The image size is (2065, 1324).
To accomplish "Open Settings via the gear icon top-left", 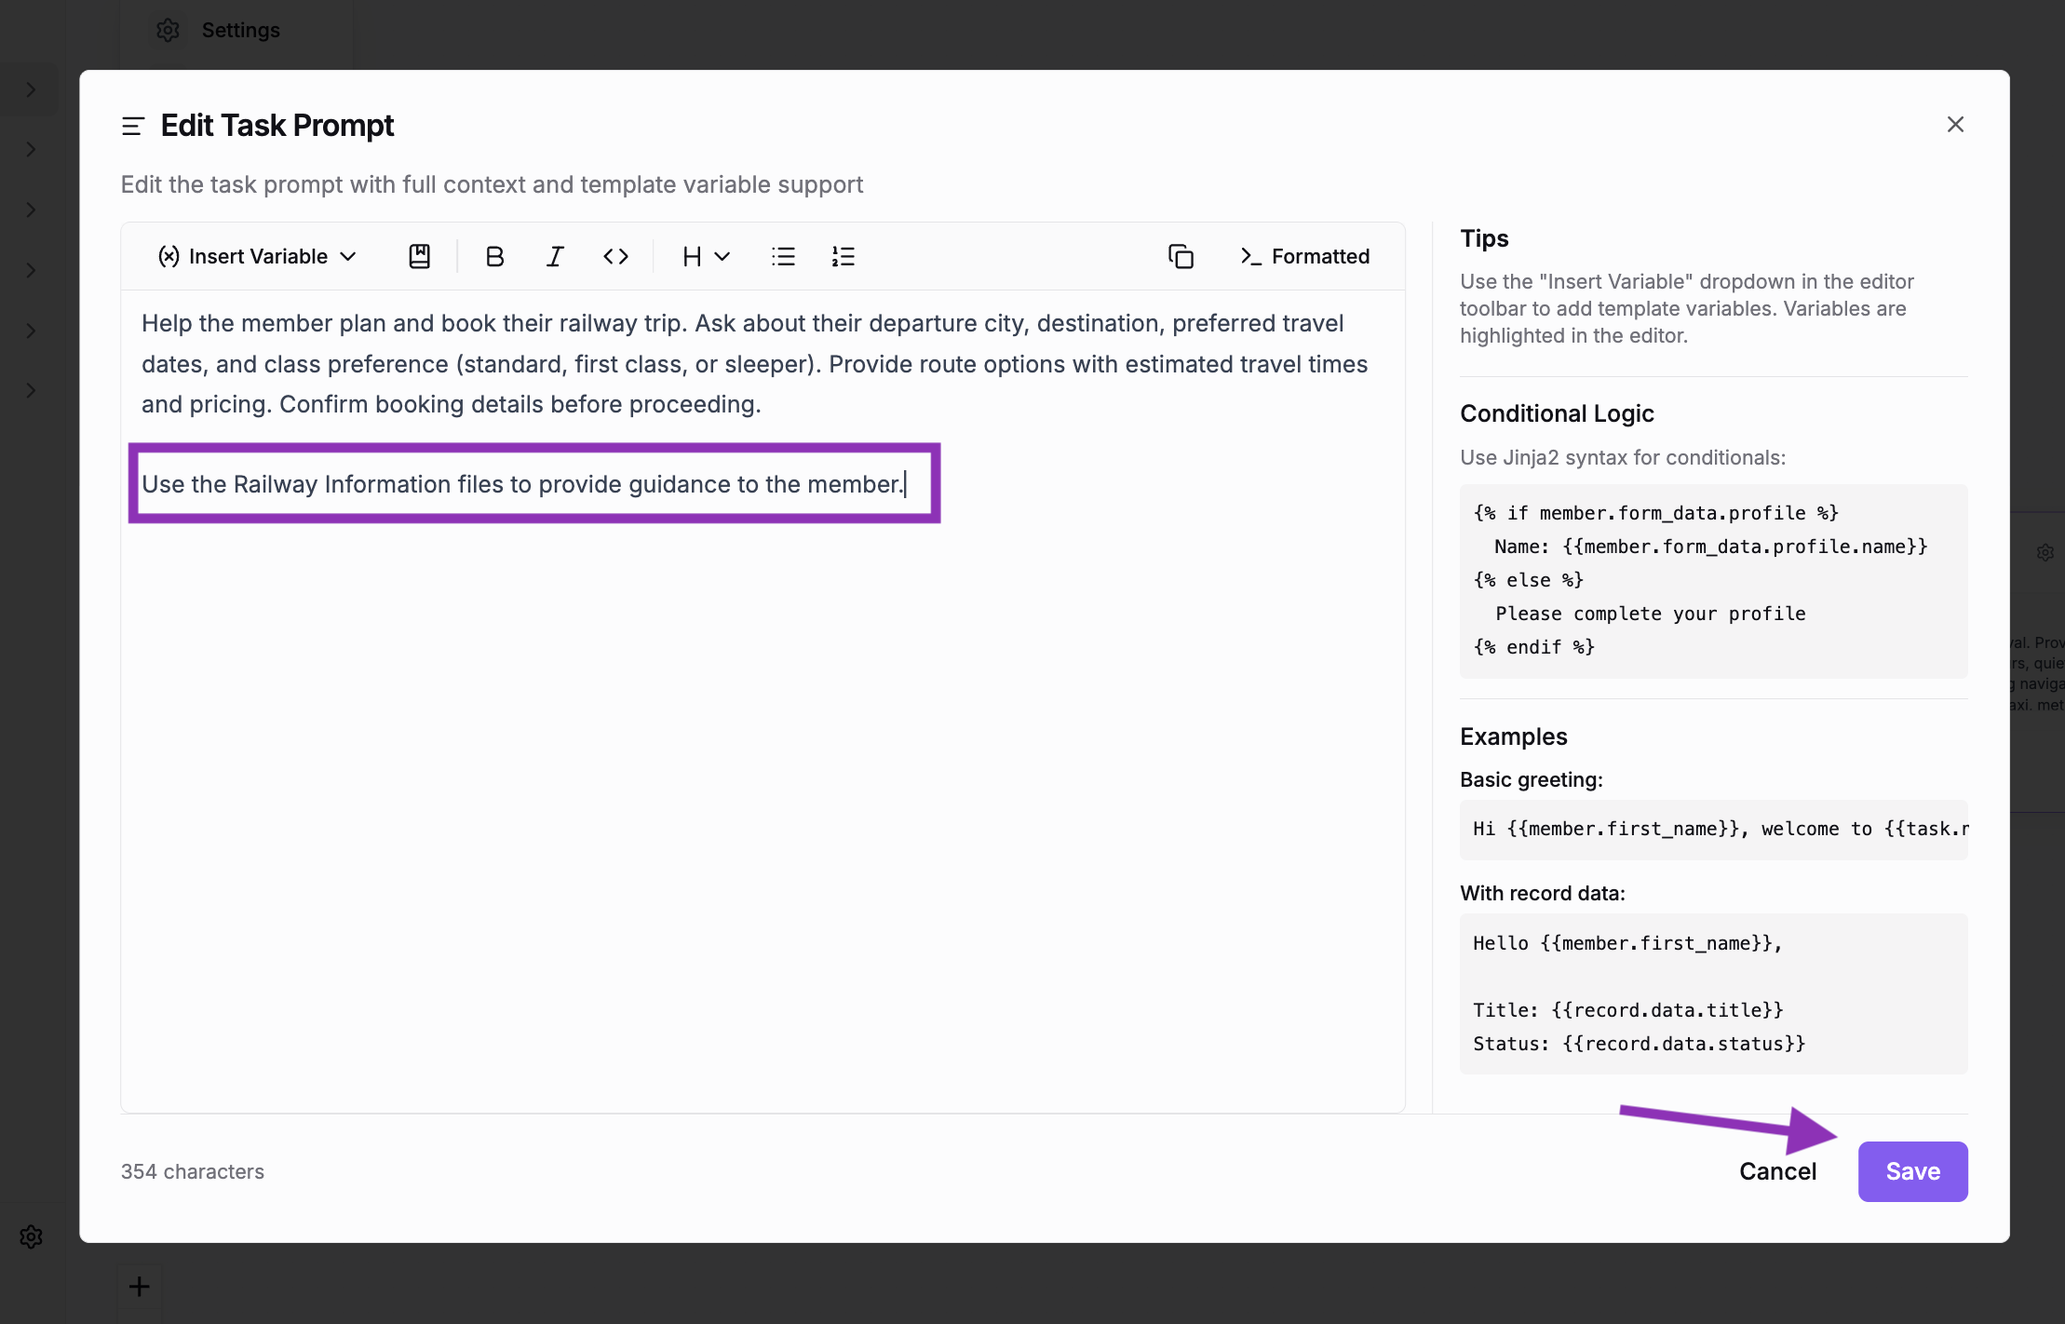I will [168, 30].
